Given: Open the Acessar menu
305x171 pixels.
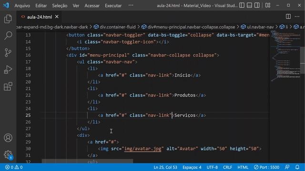Looking at the screenshot, I should (92, 6).
